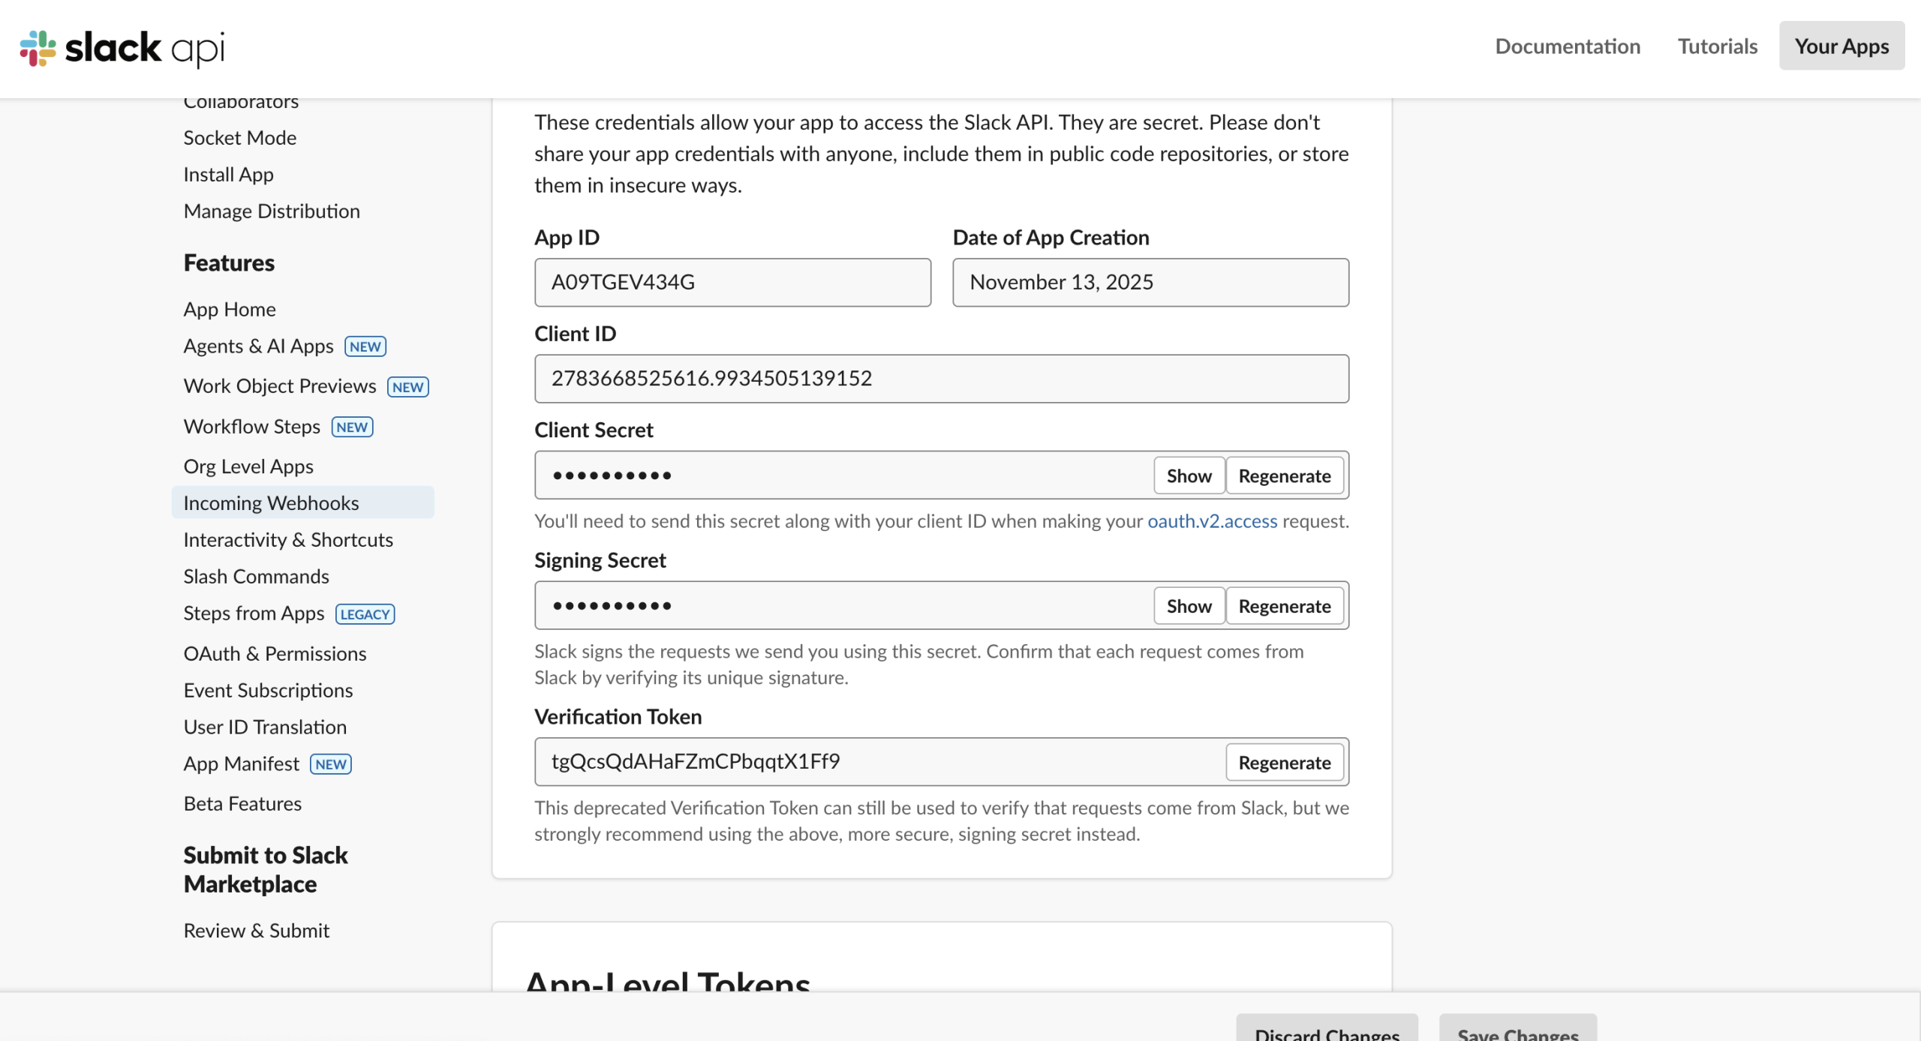
Task: Regenerate the Verification Token
Action: [1284, 763]
